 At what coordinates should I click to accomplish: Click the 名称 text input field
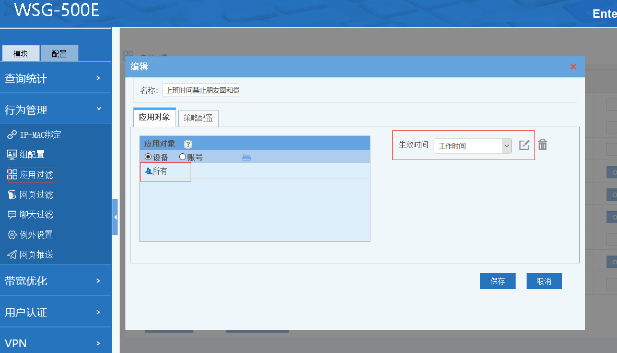tap(201, 90)
